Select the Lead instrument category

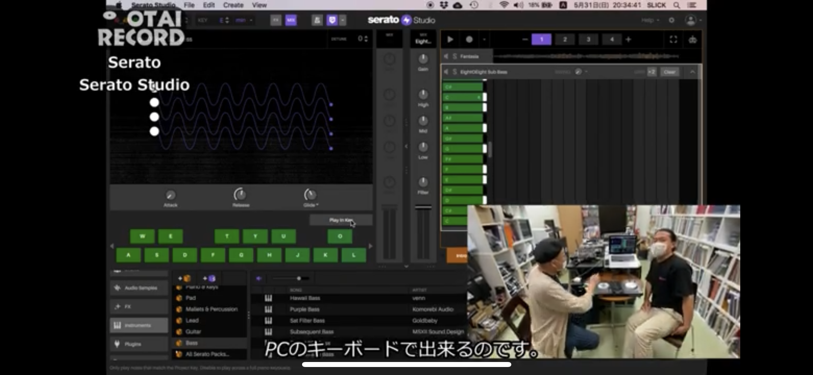209,320
